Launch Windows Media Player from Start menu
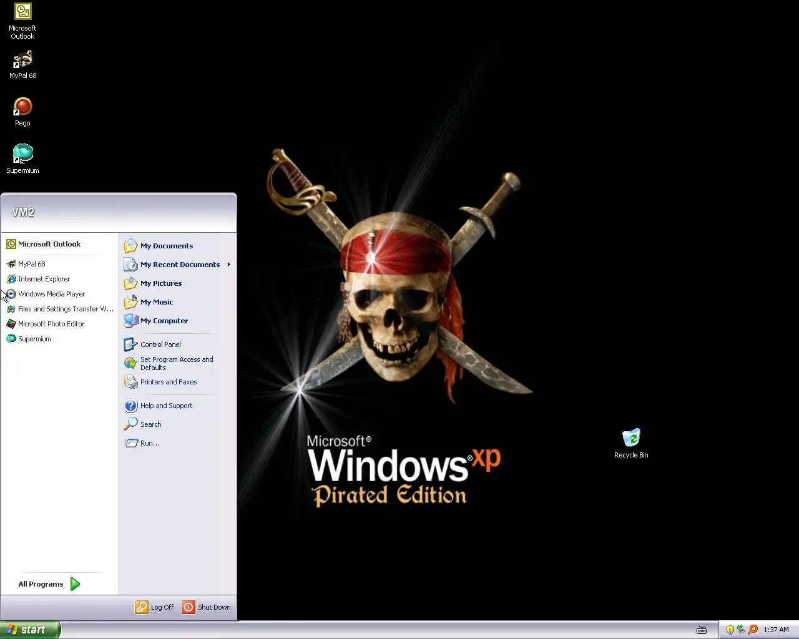 pos(60,294)
